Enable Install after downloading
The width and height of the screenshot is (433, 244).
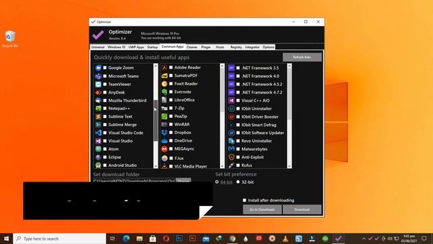[244, 200]
